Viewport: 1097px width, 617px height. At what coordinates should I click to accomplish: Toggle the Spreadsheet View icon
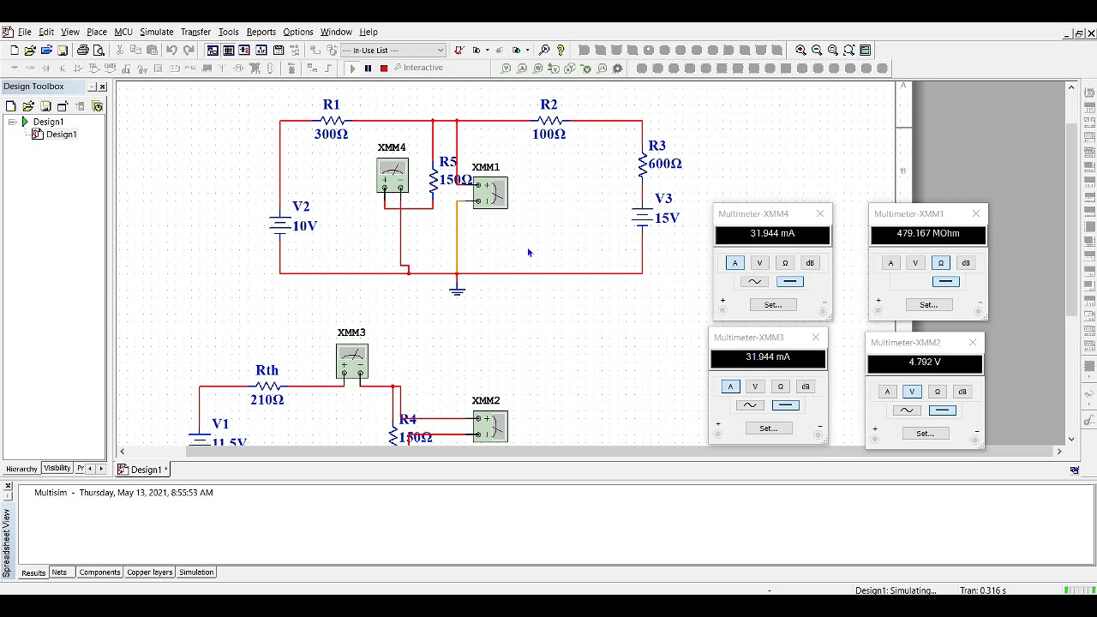(x=229, y=51)
